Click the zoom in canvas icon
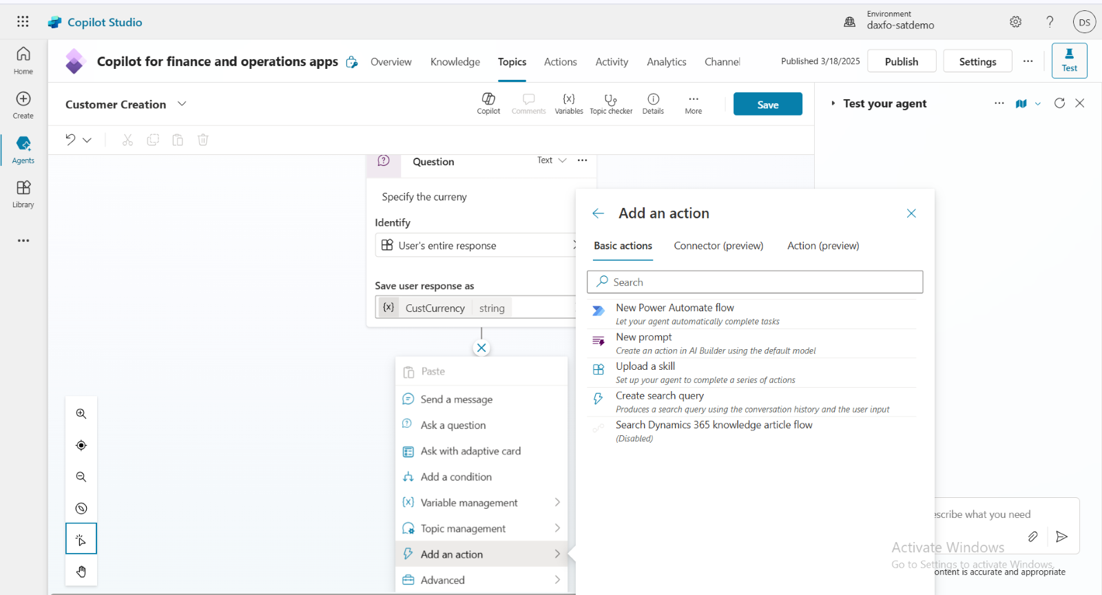 pyautogui.click(x=81, y=414)
